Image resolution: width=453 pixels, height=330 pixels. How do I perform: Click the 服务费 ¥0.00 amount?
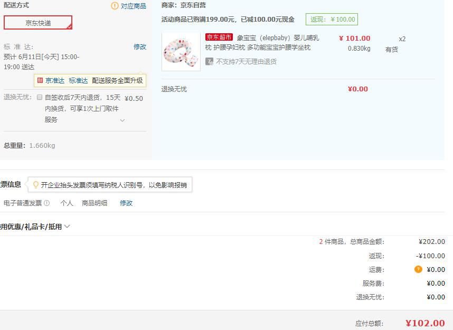pyautogui.click(x=436, y=283)
